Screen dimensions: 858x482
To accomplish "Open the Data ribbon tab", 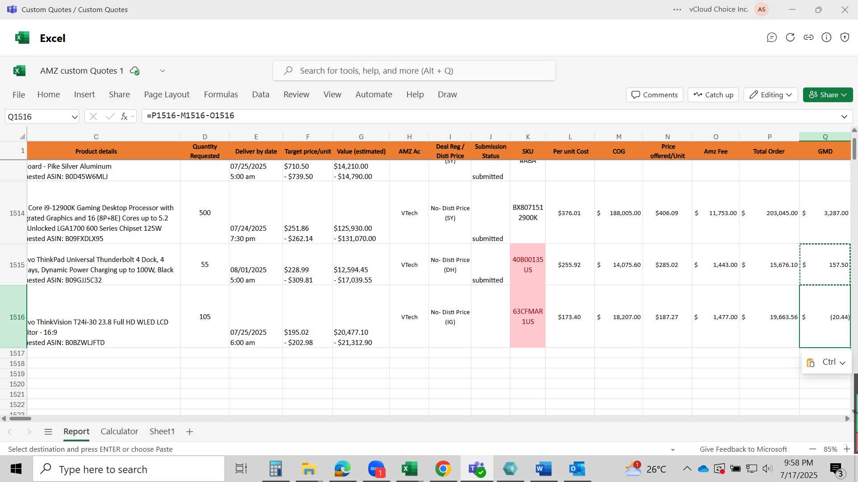I will point(261,95).
